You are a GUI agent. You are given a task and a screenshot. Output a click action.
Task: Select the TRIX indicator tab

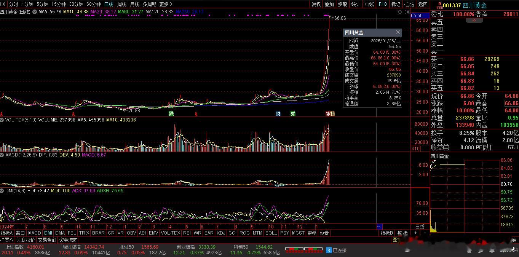(x=84, y=233)
